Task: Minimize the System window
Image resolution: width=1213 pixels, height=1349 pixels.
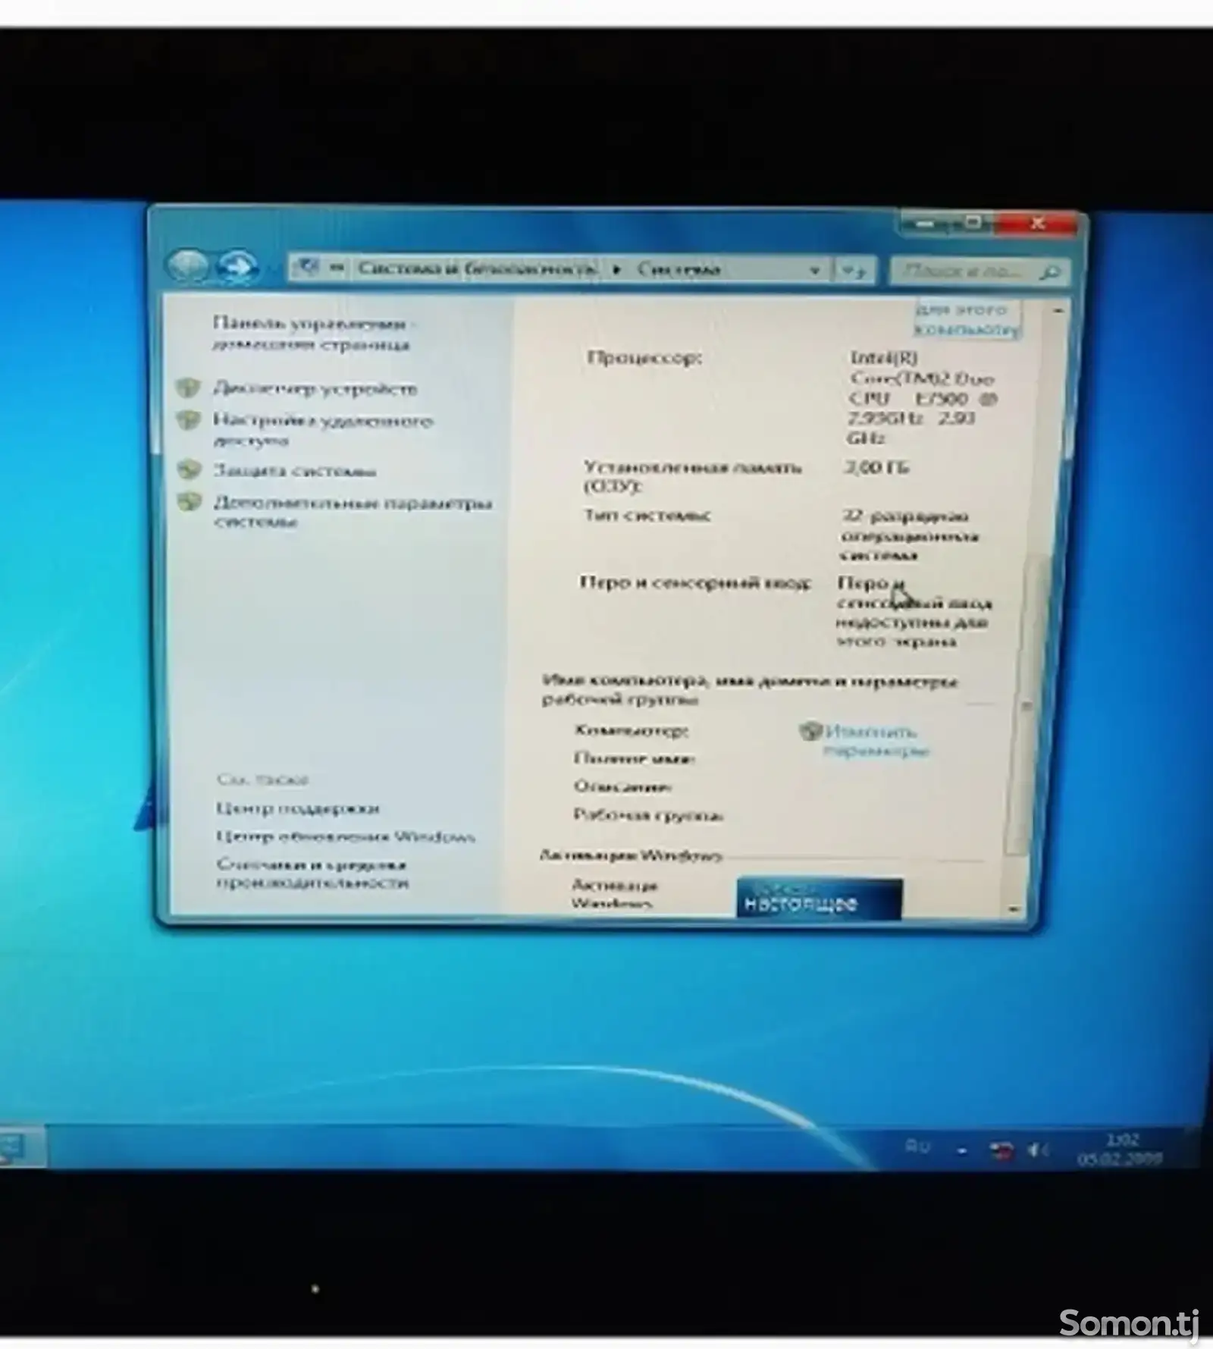Action: pos(926,224)
